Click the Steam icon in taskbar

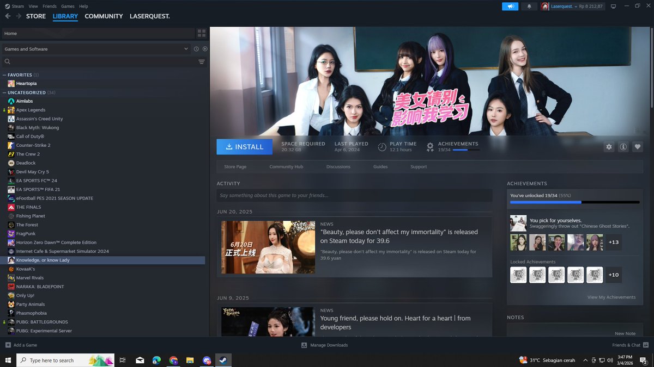pos(223,360)
